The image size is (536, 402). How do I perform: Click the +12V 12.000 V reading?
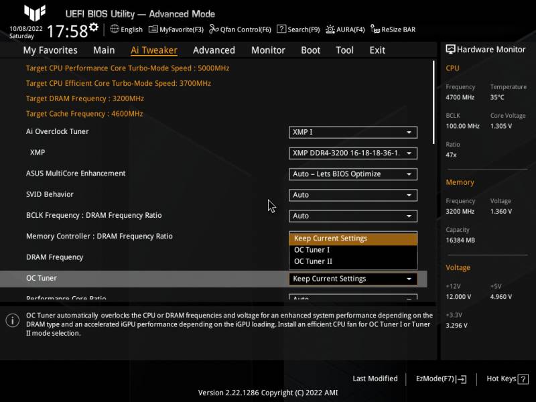tap(458, 297)
